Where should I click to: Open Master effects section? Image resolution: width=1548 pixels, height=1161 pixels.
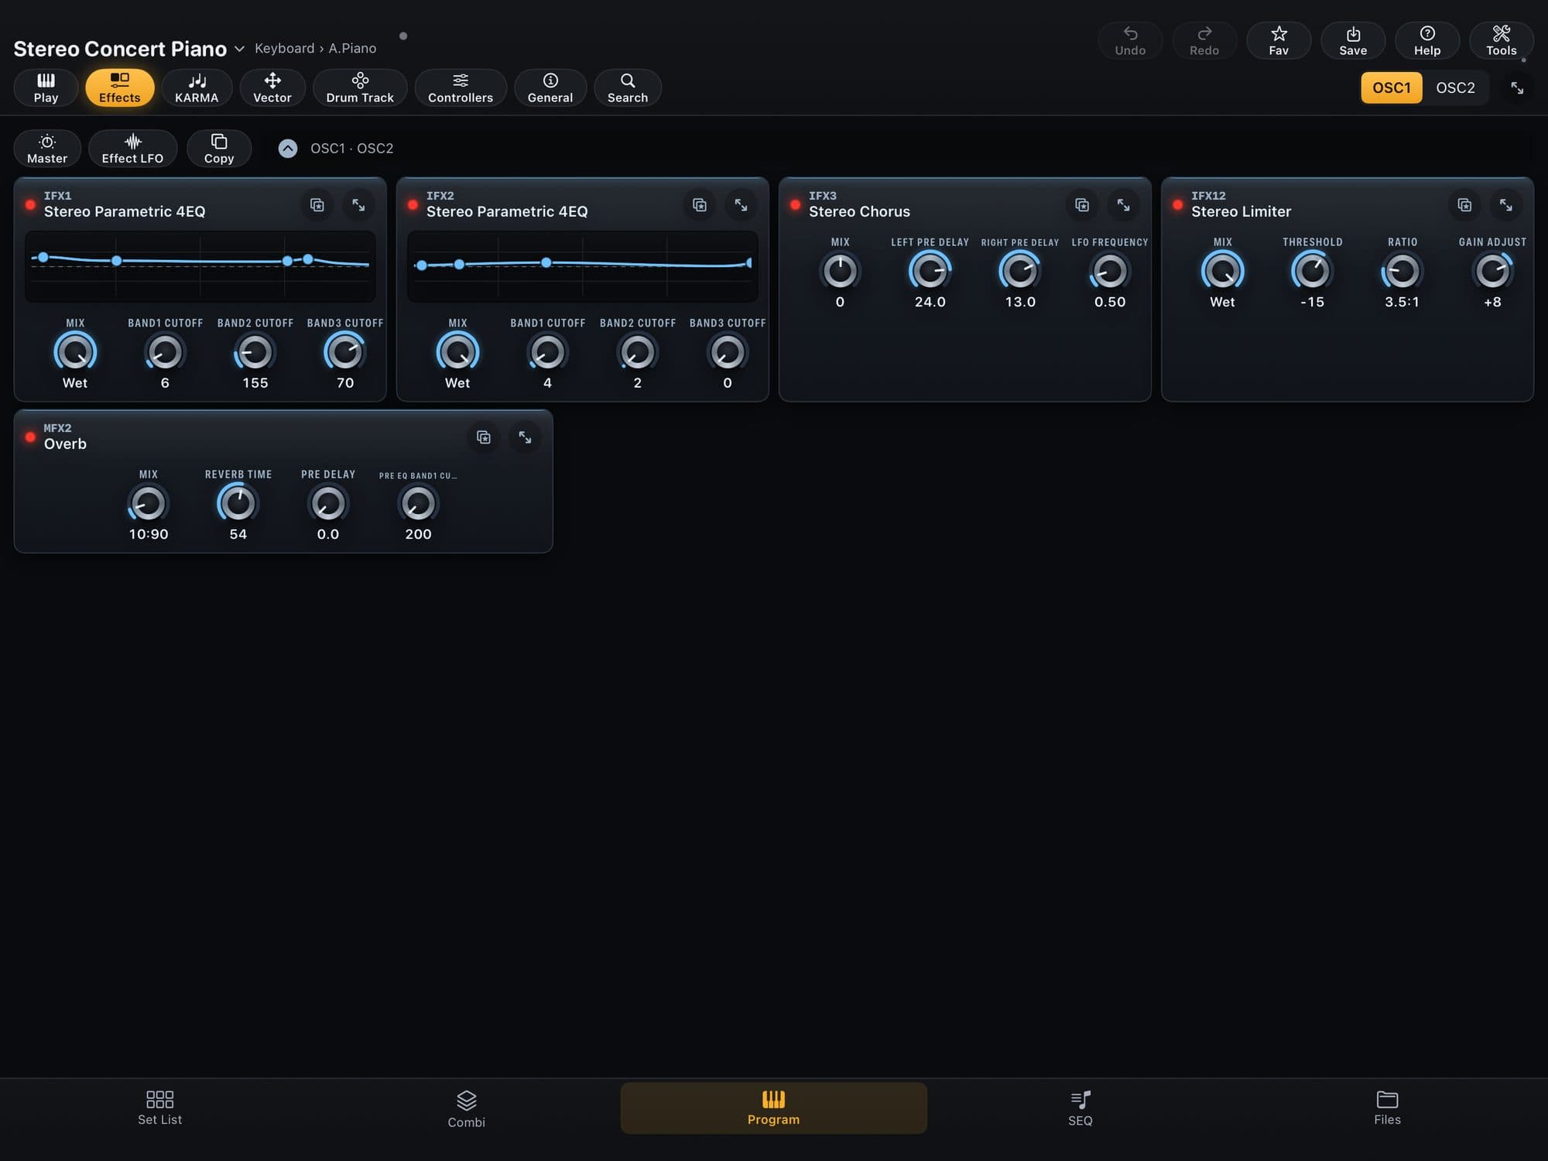[x=47, y=148]
